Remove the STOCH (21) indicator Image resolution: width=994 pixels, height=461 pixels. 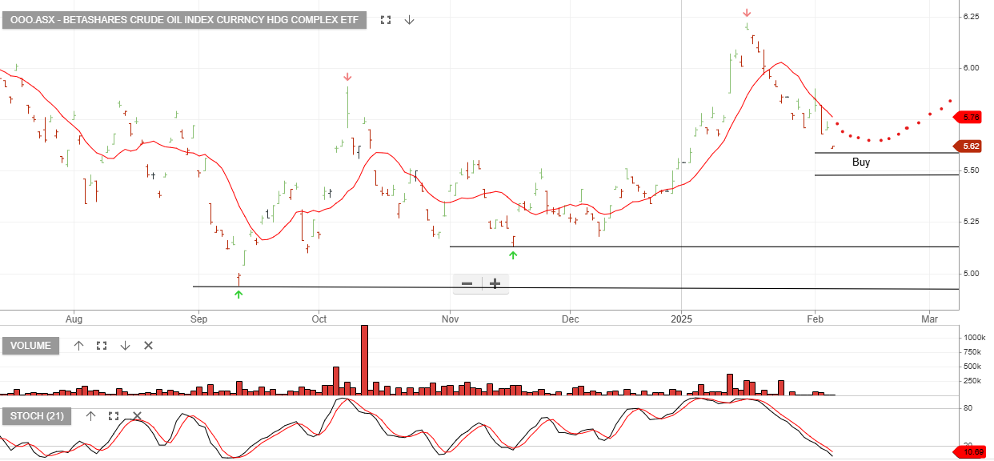[135, 416]
